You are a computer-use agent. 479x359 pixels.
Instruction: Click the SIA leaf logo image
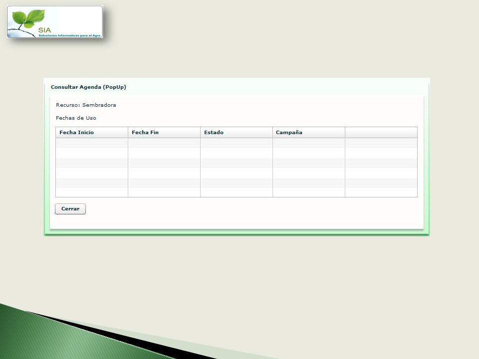pyautogui.click(x=55, y=21)
